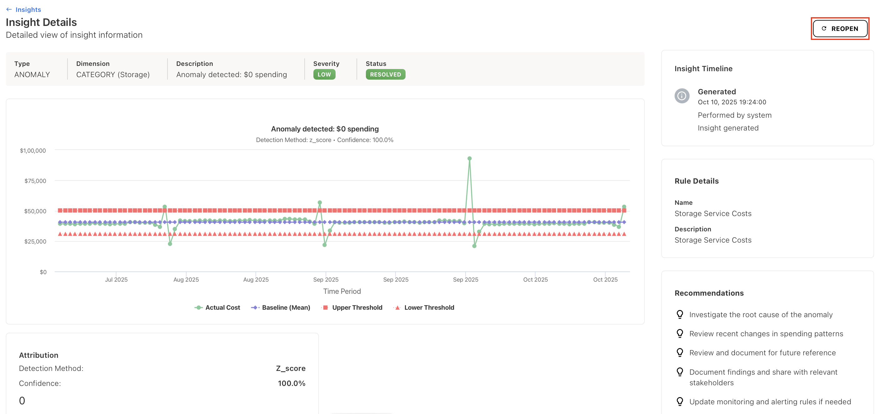883x414 pixels.
Task: Click the RESOLVED status badge
Action: (385, 74)
